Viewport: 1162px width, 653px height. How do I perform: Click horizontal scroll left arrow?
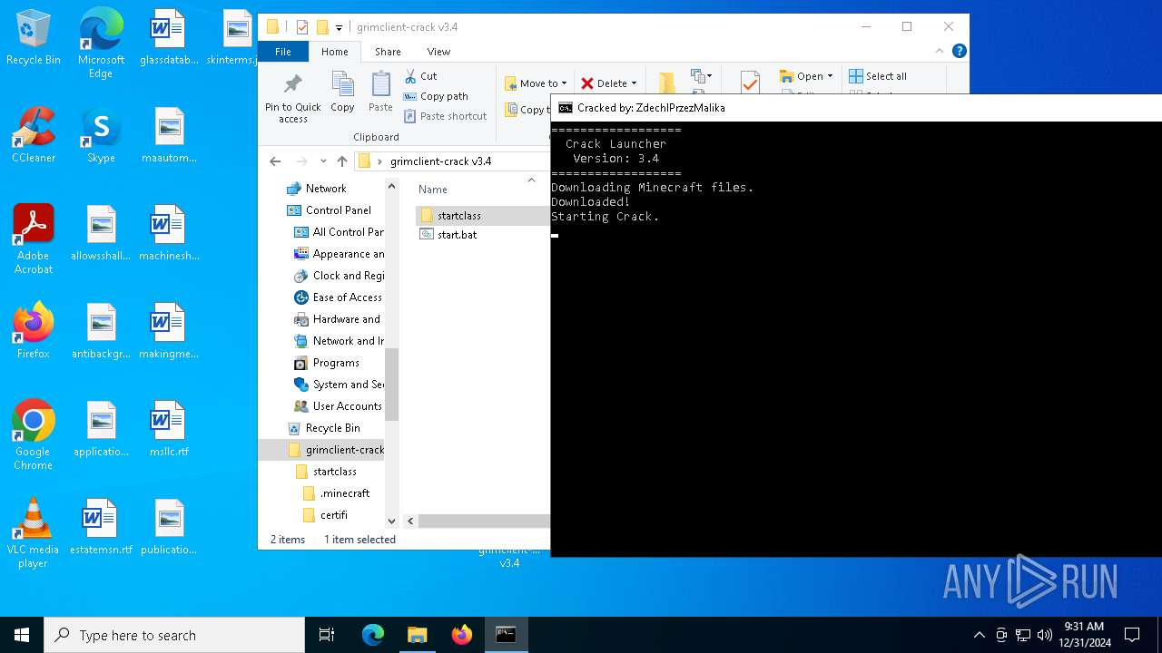[410, 521]
